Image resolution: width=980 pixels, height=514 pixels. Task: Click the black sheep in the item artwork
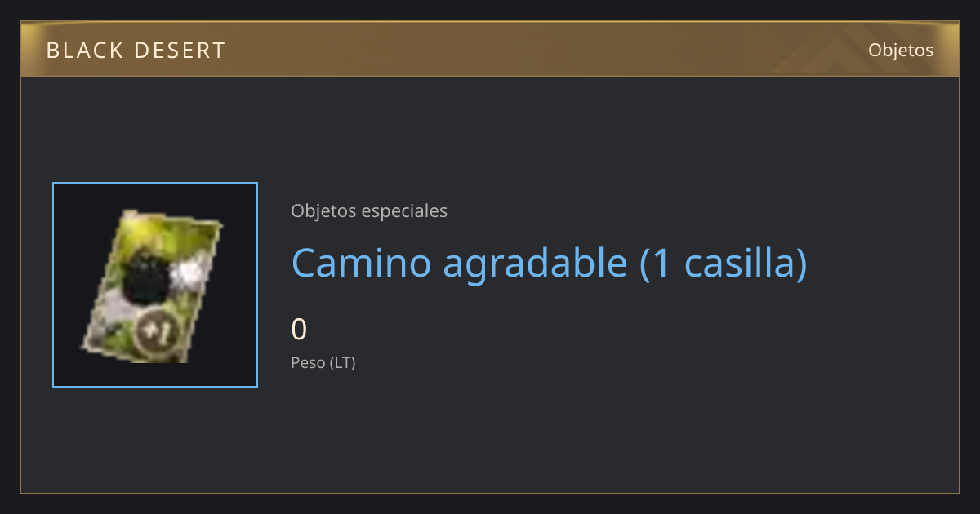pos(145,276)
